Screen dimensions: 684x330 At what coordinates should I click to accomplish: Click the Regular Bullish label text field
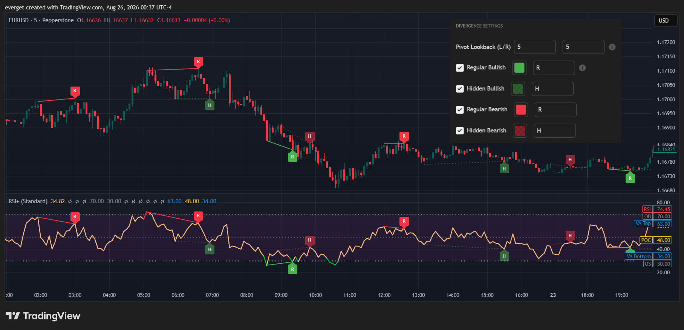554,68
